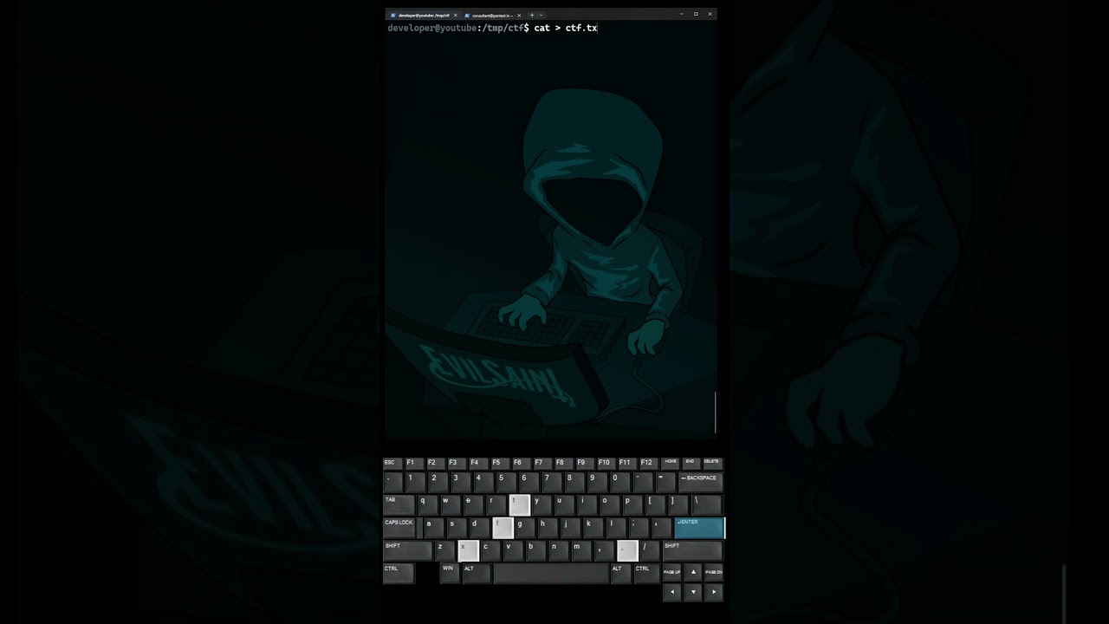The width and height of the screenshot is (1109, 624).
Task: Click the terminal window scrollbar thumb
Action: (x=715, y=413)
